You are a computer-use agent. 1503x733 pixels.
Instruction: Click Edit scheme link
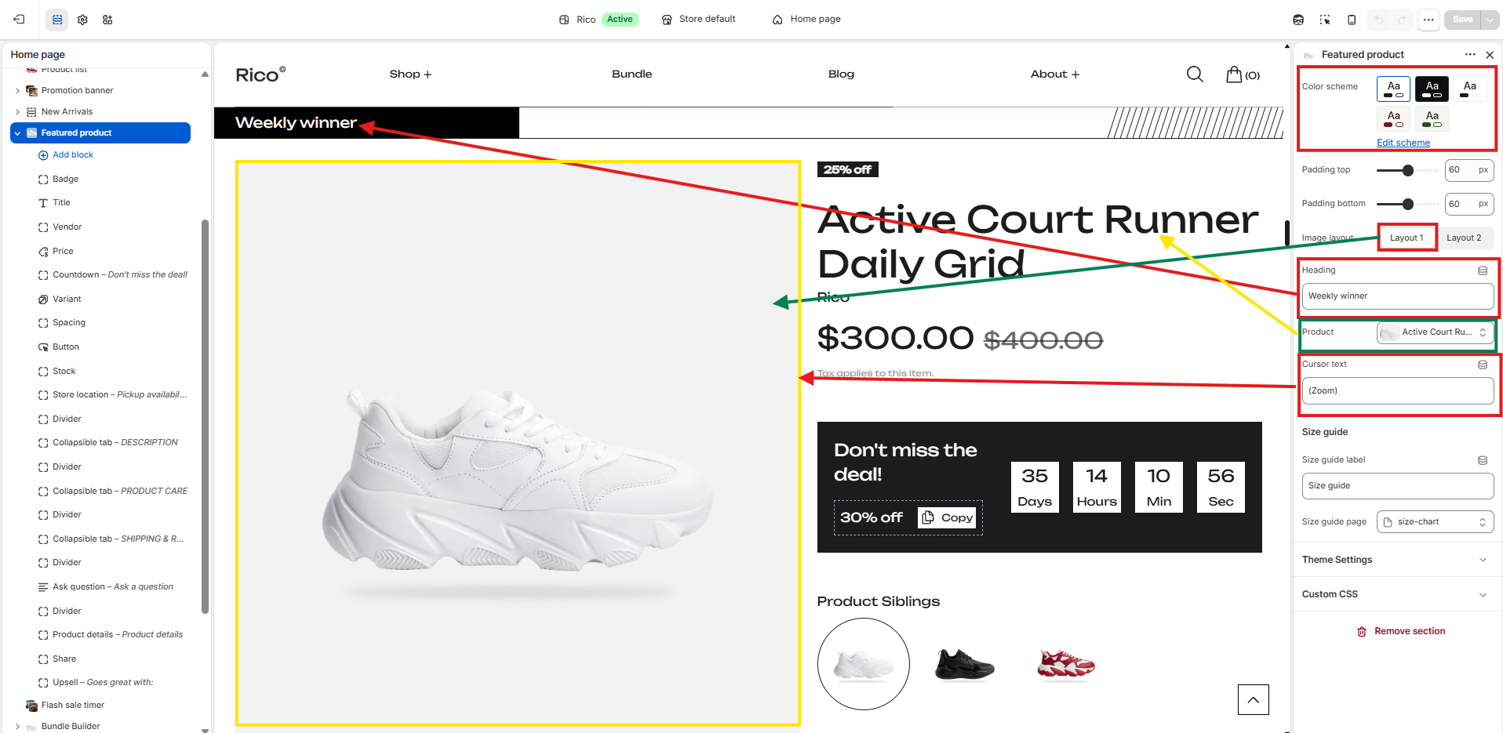[x=1403, y=143]
